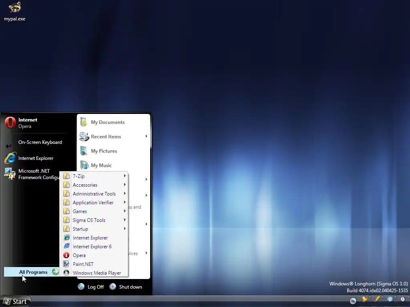The width and height of the screenshot is (410, 307).
Task: Click the Log Off button
Action: pyautogui.click(x=91, y=287)
